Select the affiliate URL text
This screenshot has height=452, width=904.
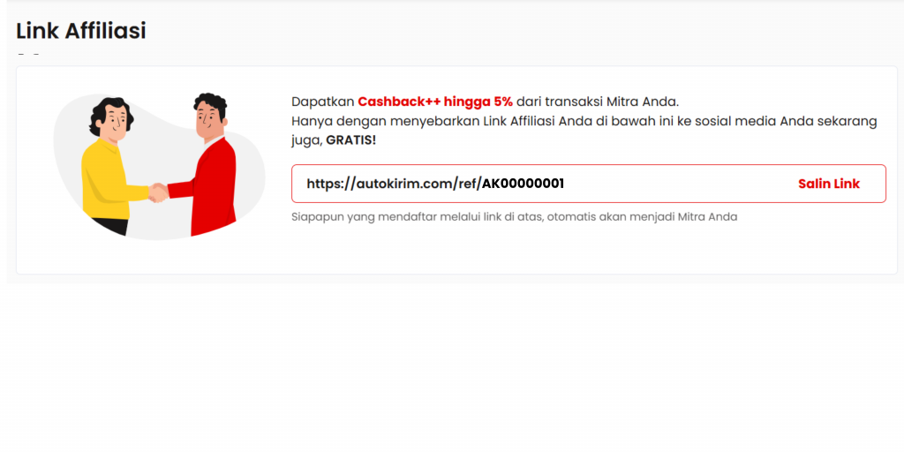(x=435, y=184)
